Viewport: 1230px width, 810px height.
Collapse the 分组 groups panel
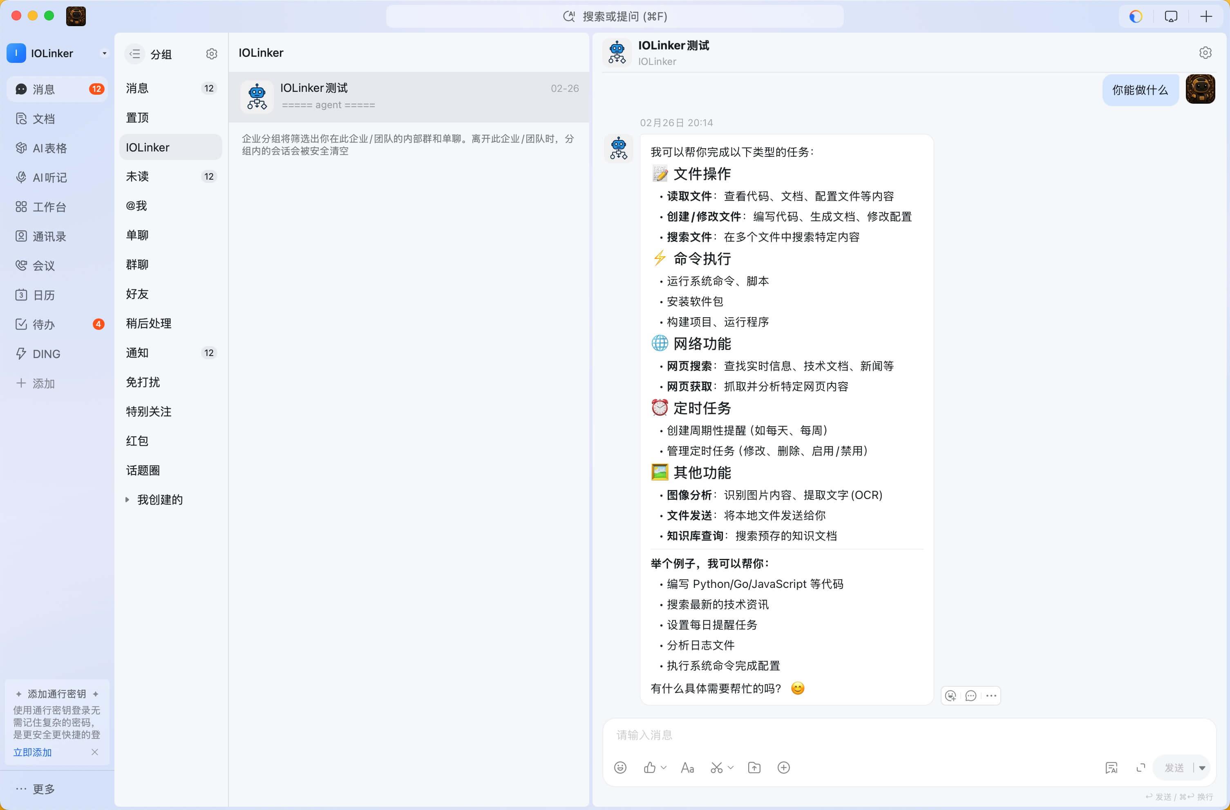(135, 54)
